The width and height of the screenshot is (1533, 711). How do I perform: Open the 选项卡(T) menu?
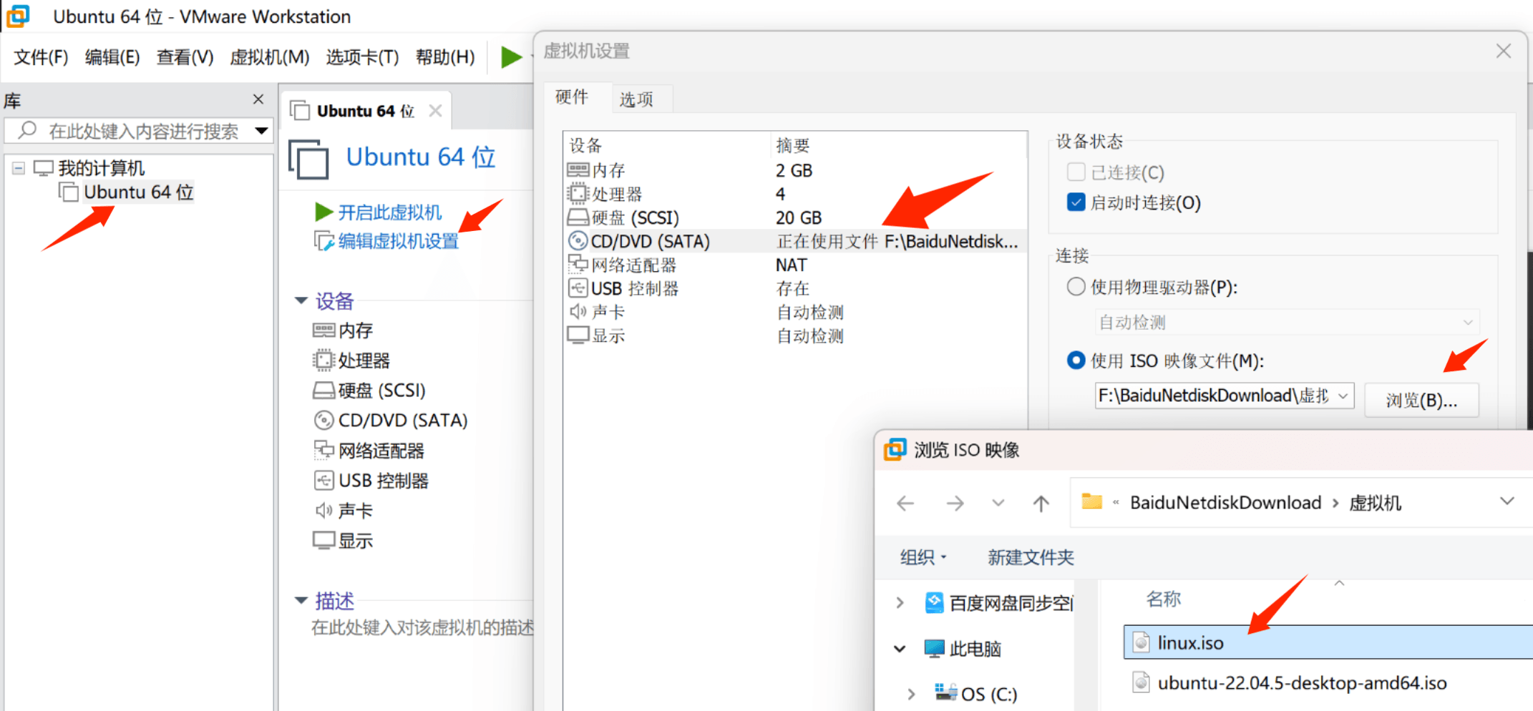tap(362, 57)
